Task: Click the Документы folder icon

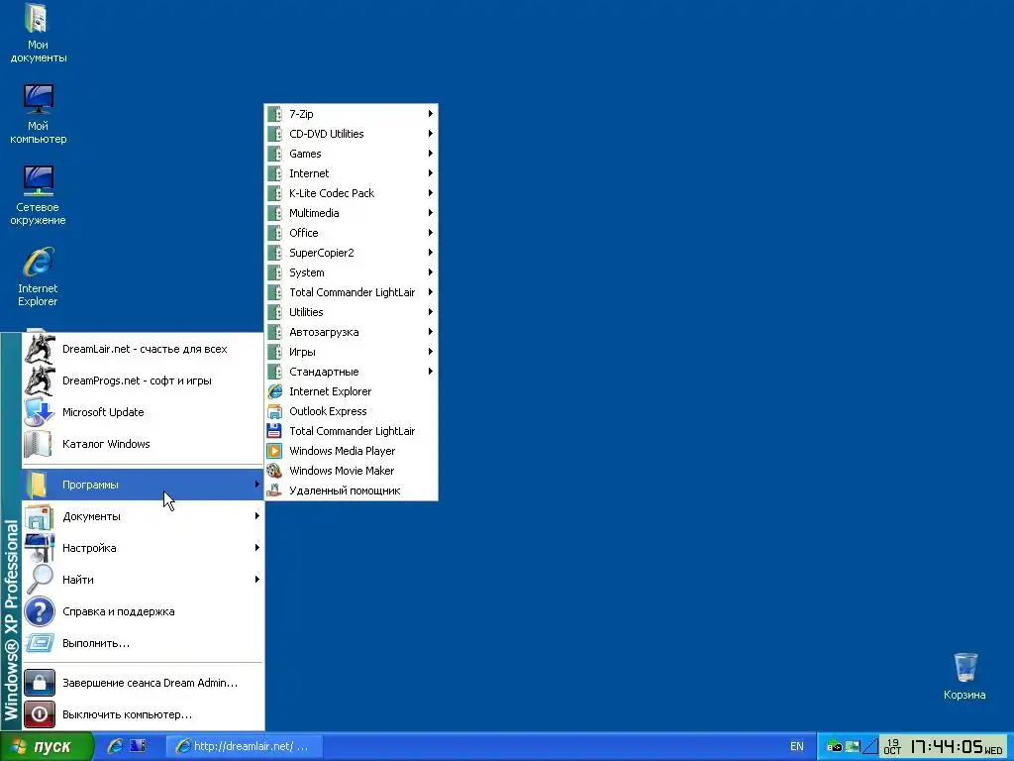Action: coord(39,516)
